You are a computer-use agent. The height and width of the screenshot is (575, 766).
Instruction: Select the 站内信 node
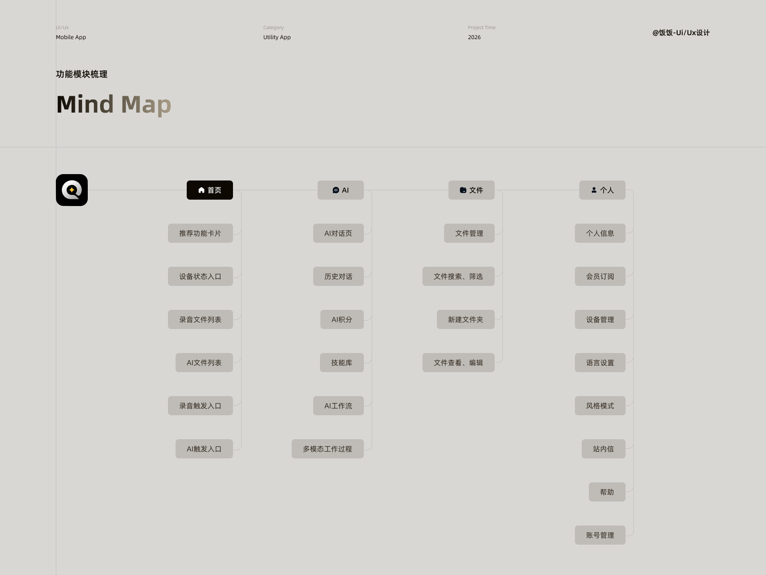point(604,449)
